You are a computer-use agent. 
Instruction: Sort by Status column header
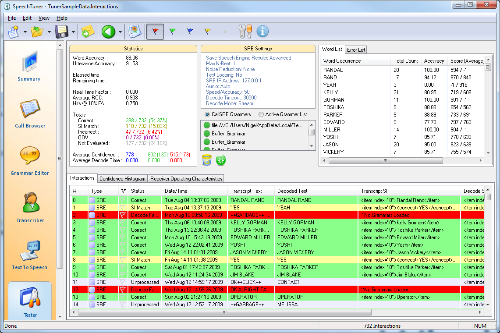[x=145, y=191]
